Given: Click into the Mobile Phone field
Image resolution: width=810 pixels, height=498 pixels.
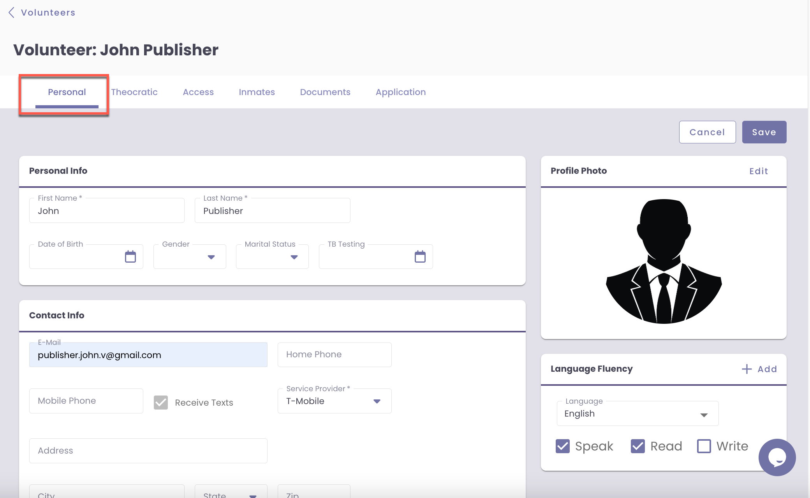Looking at the screenshot, I should pyautogui.click(x=86, y=401).
